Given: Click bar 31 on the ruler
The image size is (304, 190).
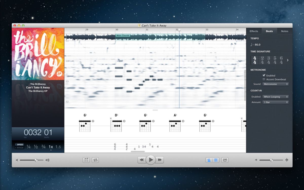Looking at the screenshot, I should coord(147,30).
